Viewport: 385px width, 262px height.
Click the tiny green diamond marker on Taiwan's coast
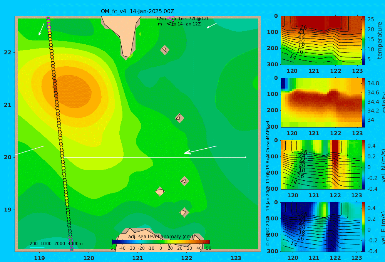tap(140, 34)
